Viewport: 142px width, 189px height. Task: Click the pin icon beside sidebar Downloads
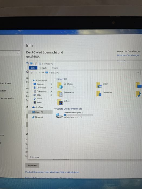point(51,88)
